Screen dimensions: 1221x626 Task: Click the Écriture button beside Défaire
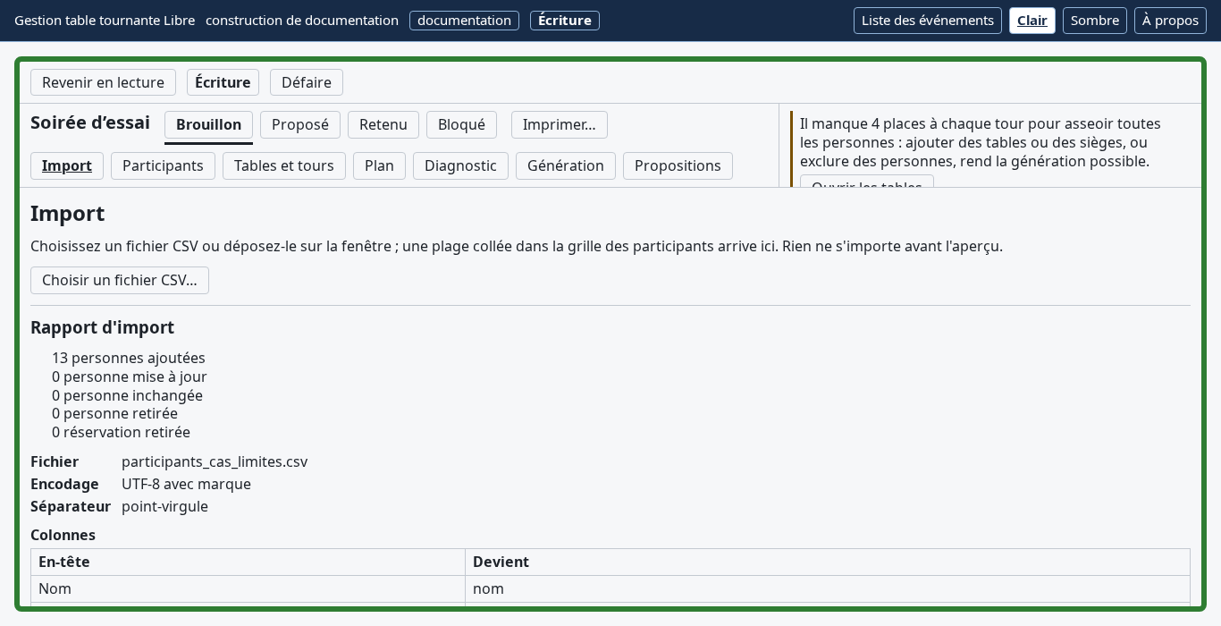[x=223, y=82]
